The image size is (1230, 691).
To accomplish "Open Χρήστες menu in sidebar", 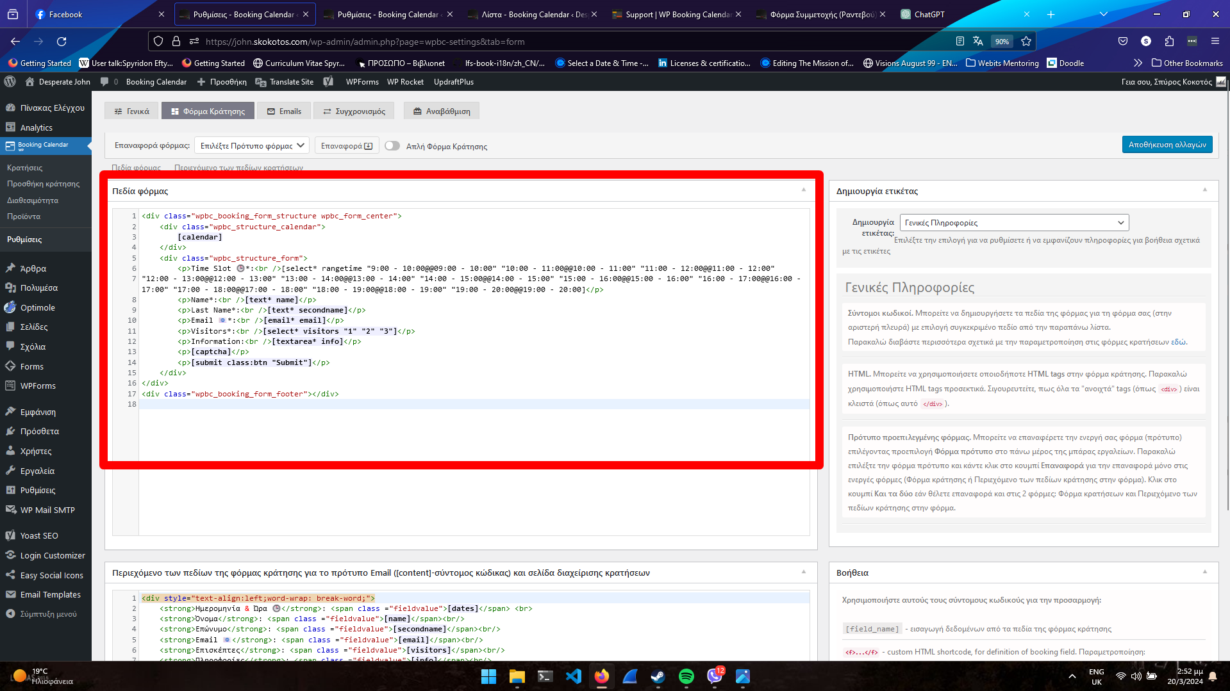I will tap(46, 451).
